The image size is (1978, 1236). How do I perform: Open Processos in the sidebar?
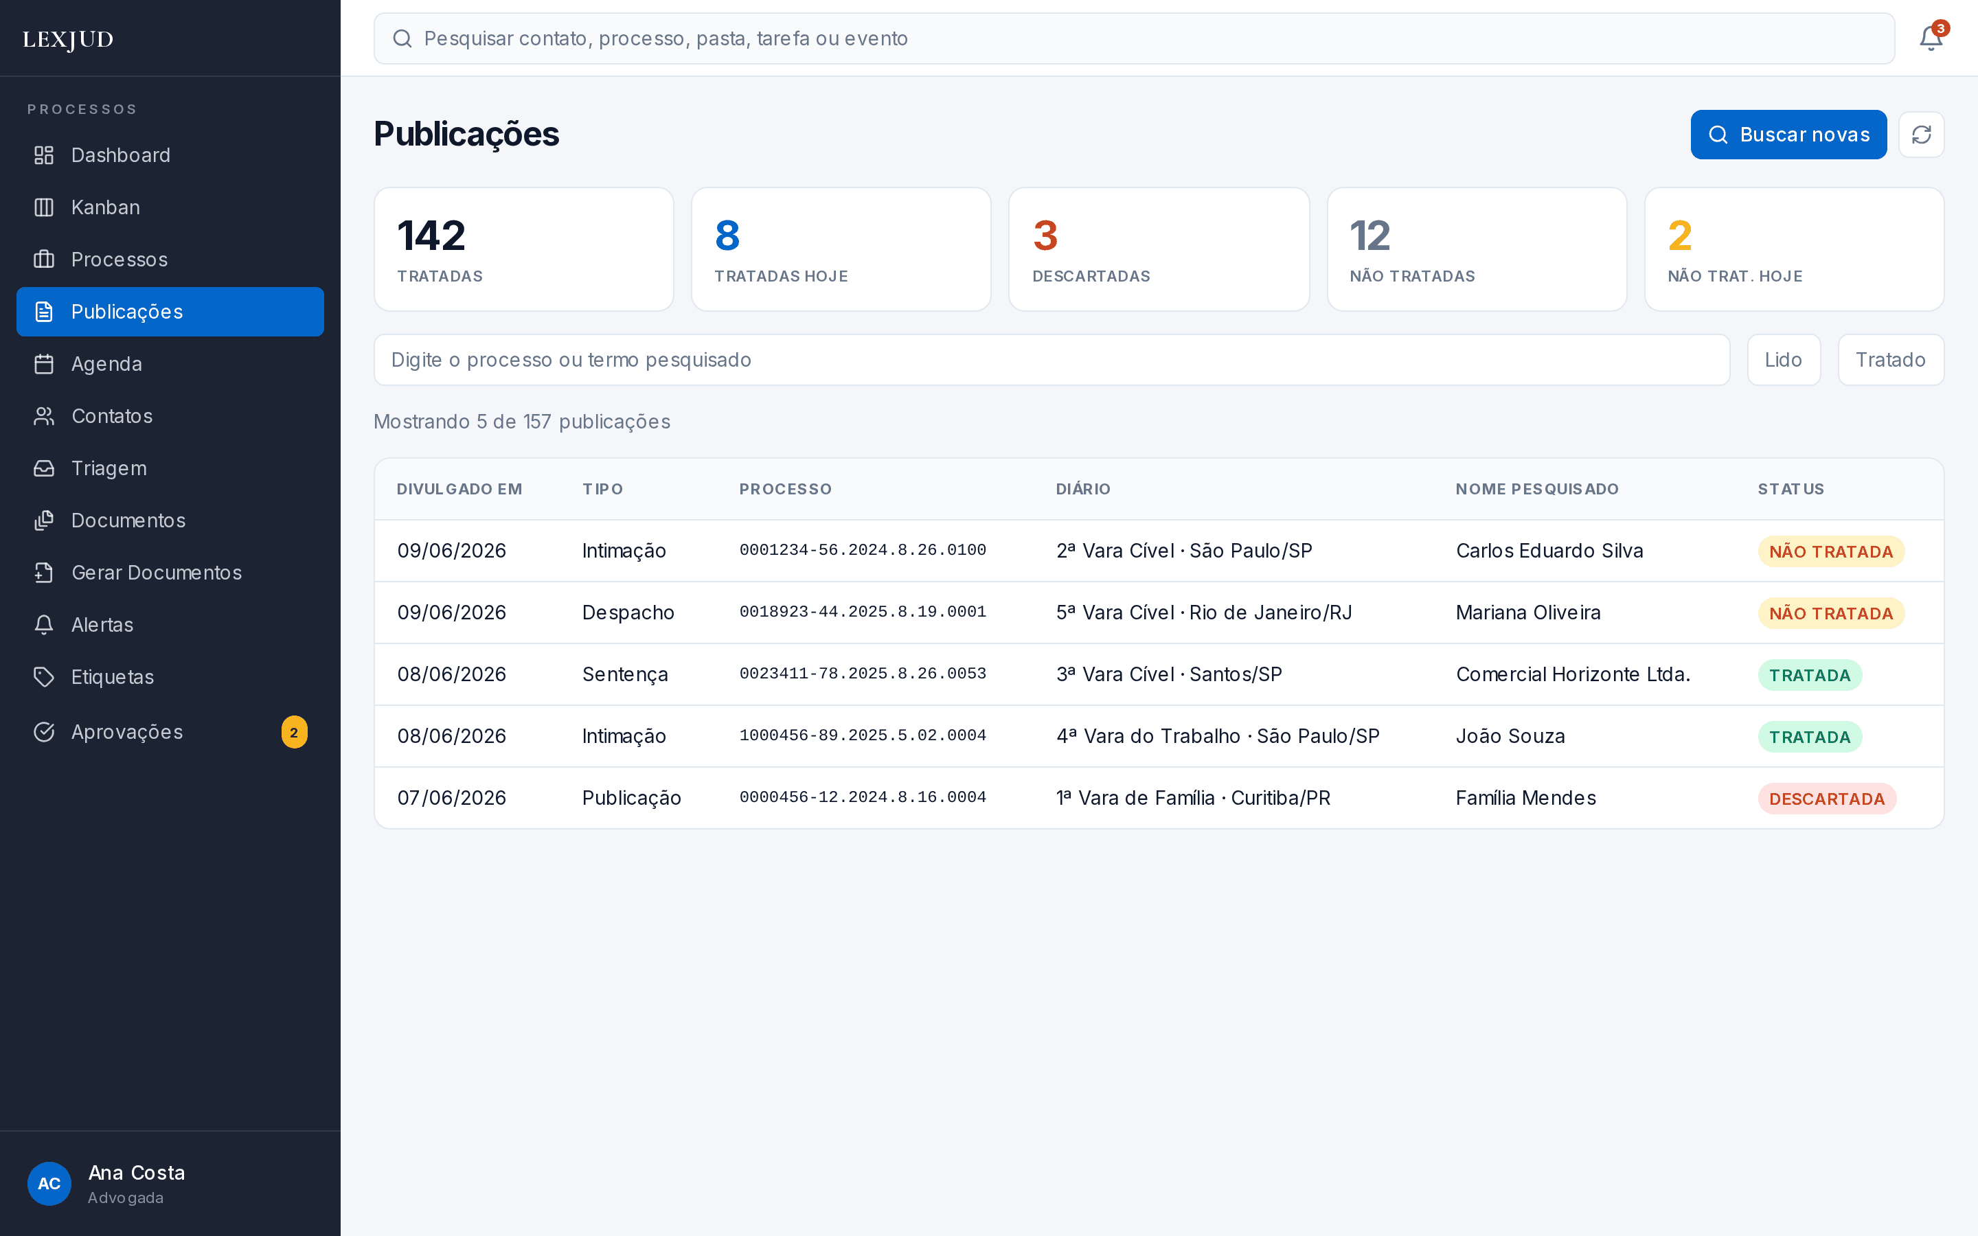[x=170, y=259]
